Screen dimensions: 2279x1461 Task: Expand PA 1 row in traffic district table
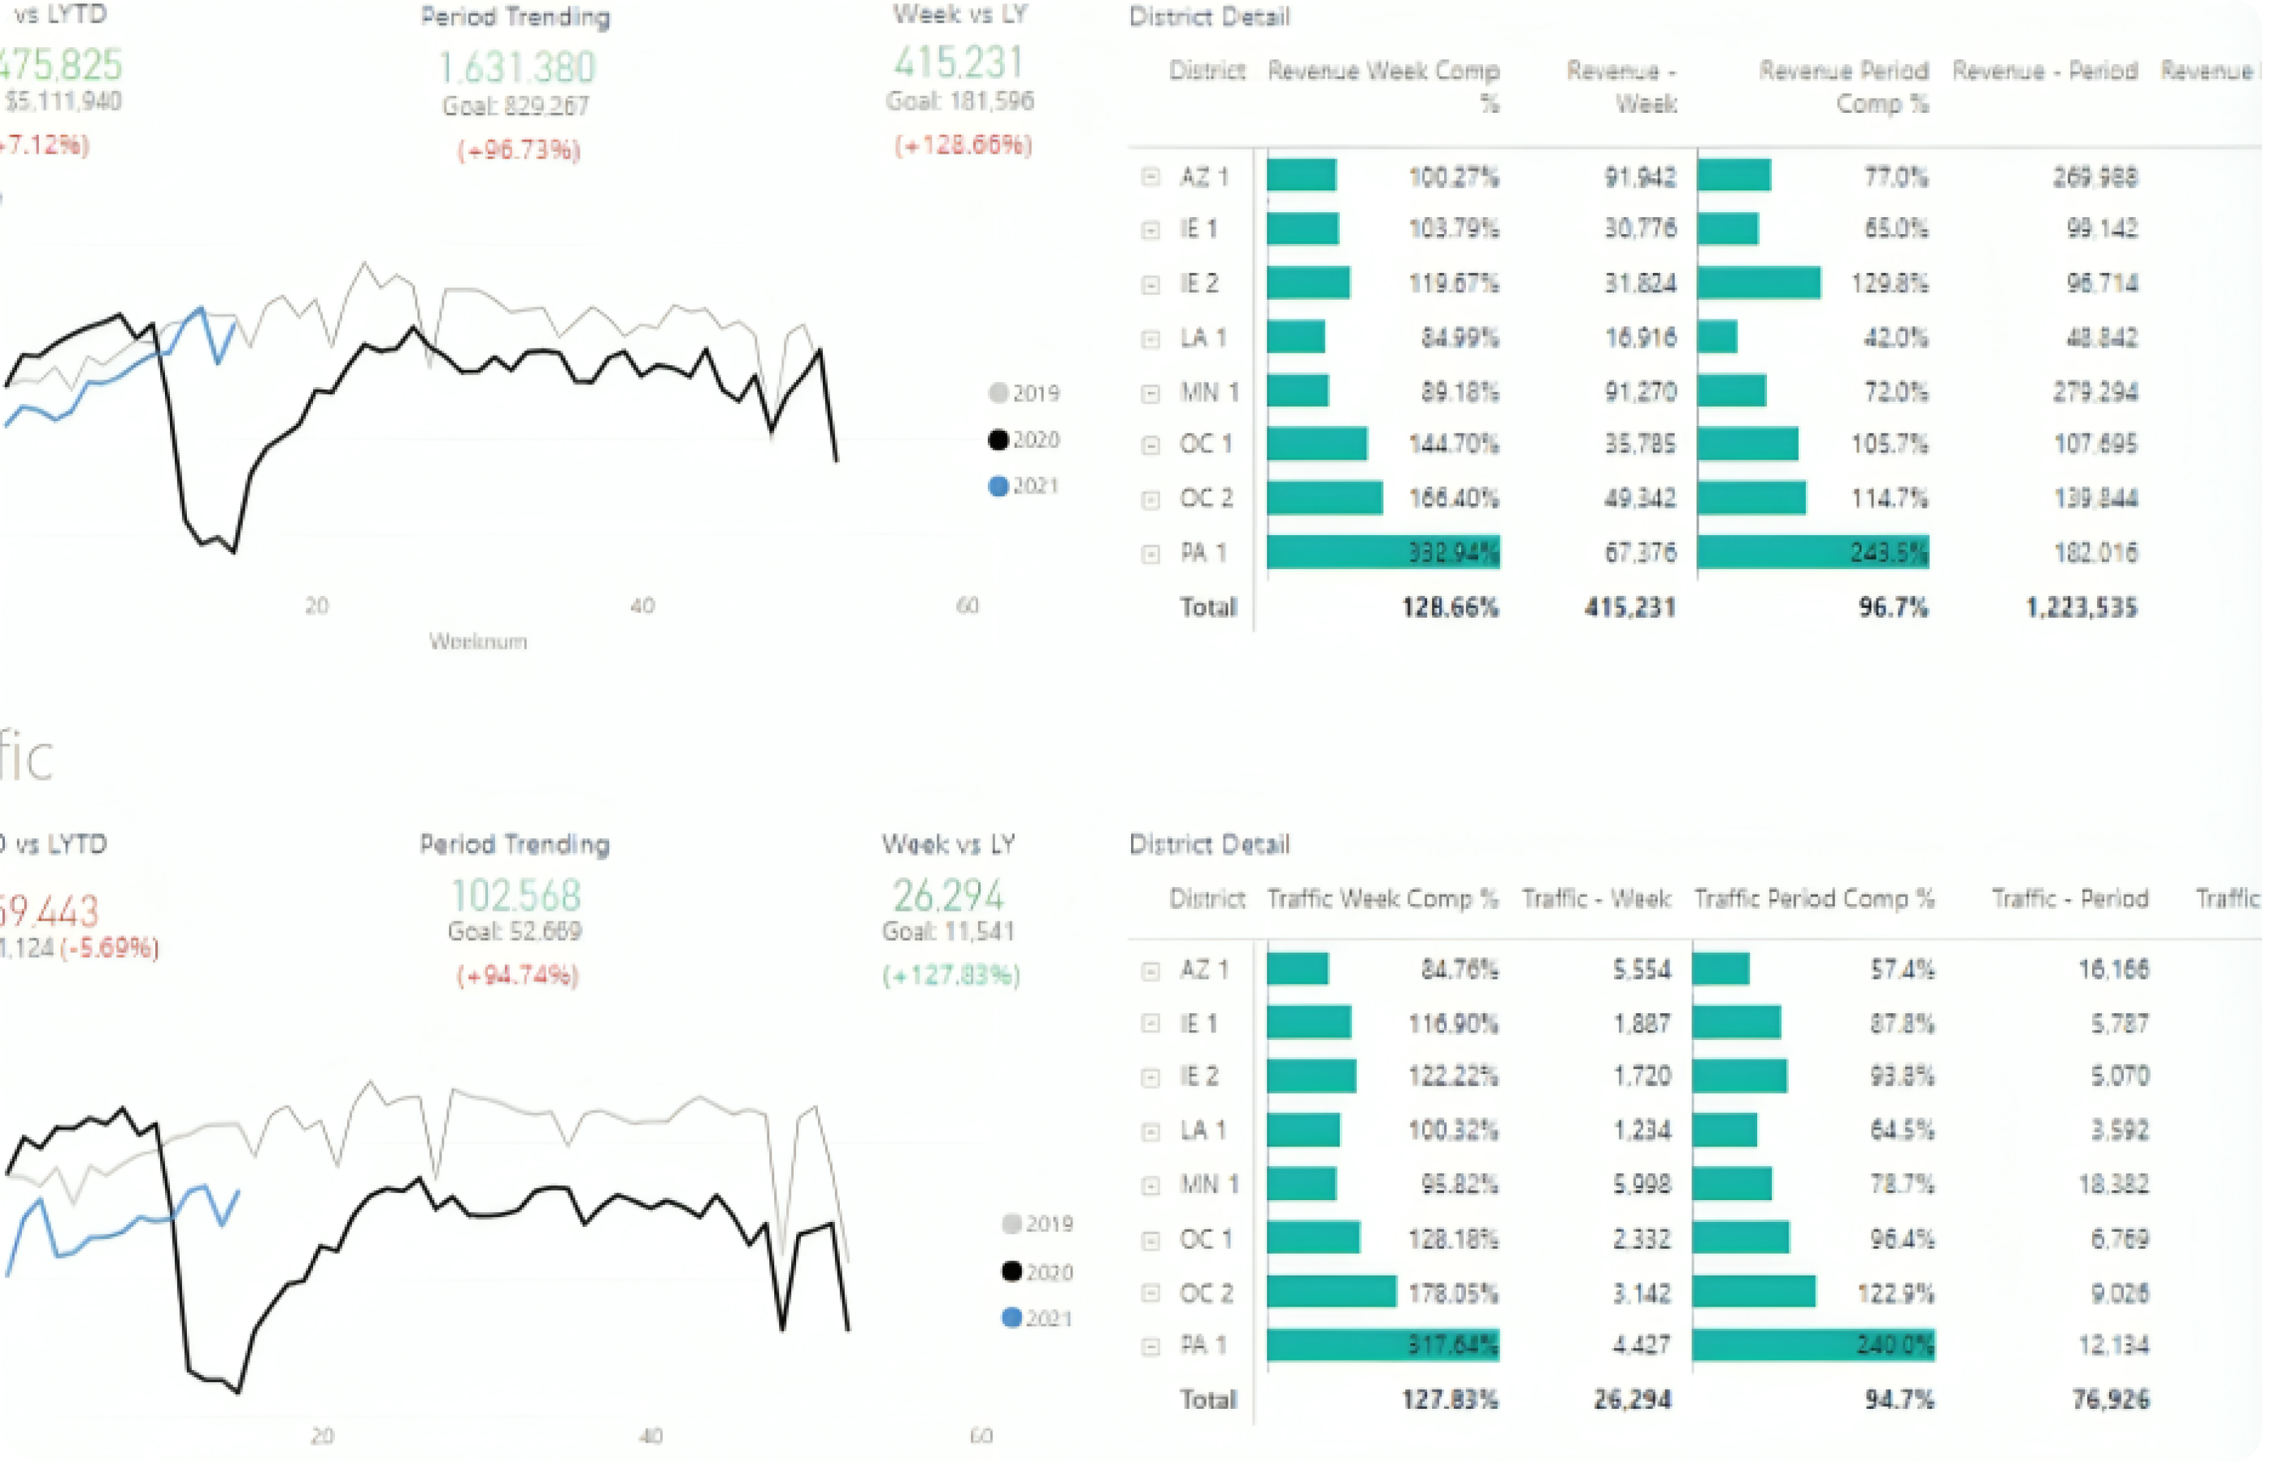(x=1151, y=1346)
